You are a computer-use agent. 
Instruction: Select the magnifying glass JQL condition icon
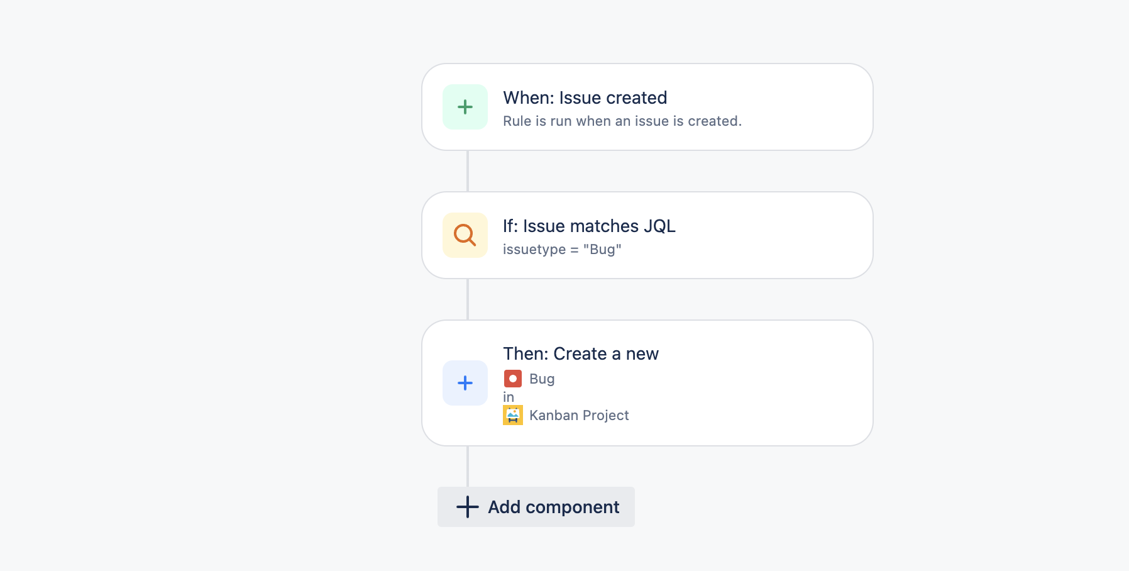click(465, 235)
